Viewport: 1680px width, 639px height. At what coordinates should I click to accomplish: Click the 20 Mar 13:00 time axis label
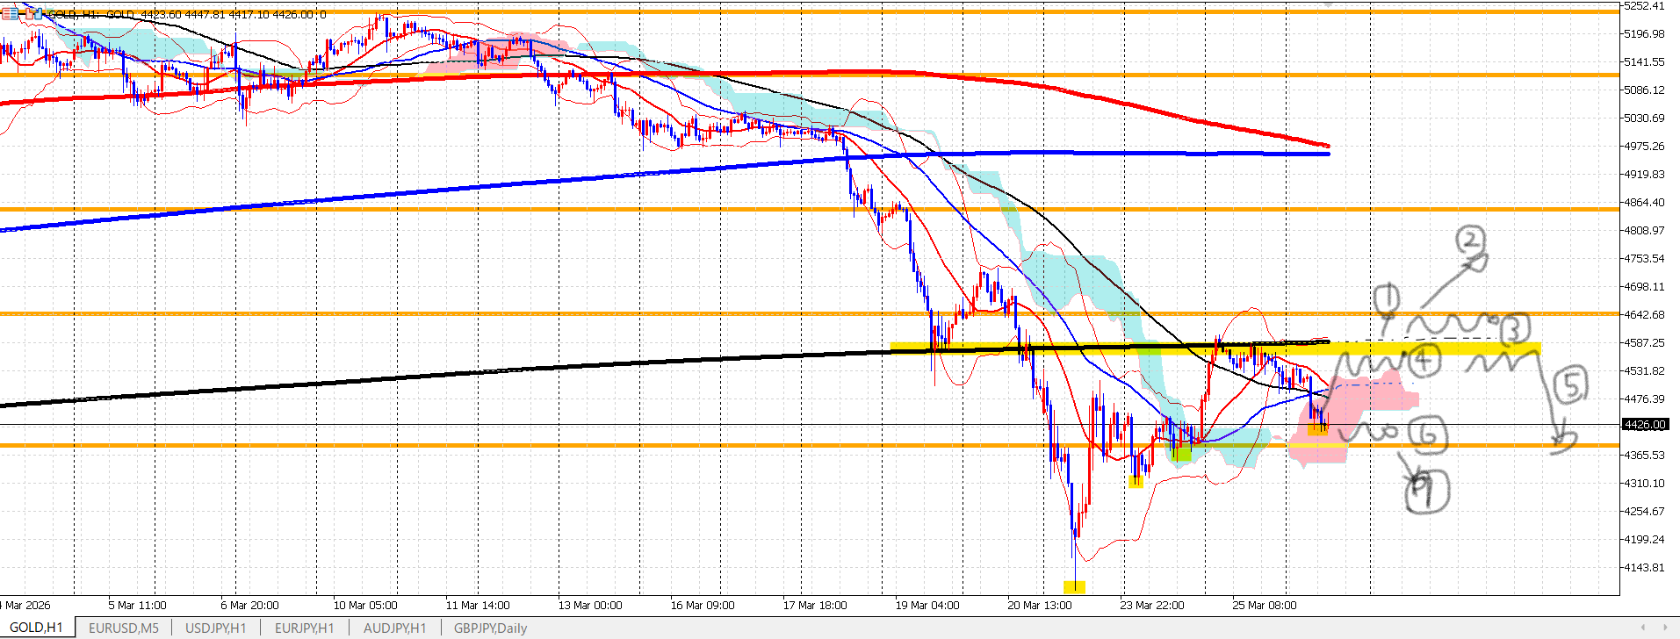[1039, 605]
